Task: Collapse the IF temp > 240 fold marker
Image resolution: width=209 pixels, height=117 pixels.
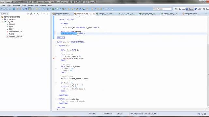Action: coord(56,69)
